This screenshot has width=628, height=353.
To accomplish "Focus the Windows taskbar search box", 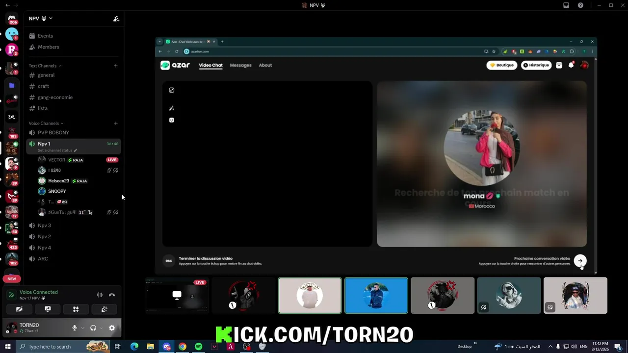I will coord(63,347).
